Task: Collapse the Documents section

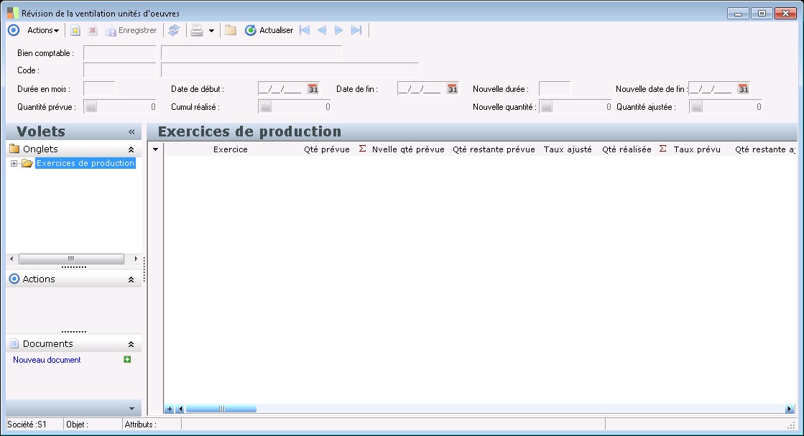Action: [131, 344]
